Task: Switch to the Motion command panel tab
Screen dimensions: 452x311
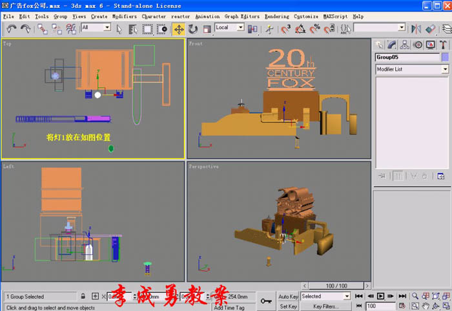Action: coord(417,45)
